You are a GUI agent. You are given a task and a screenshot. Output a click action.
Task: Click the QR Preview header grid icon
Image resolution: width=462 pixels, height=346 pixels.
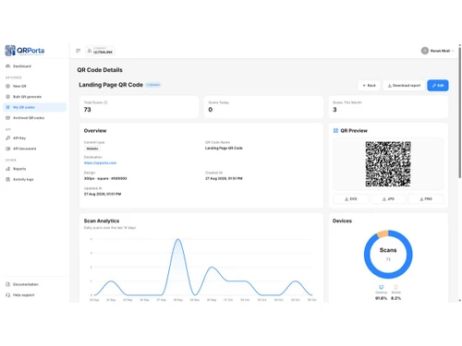335,131
